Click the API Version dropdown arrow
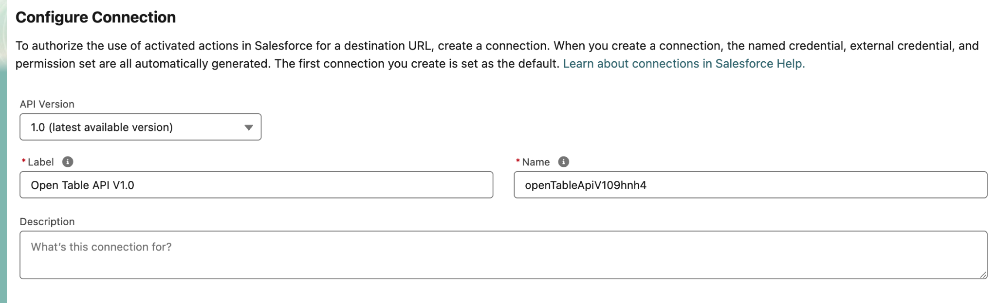 [x=249, y=127]
